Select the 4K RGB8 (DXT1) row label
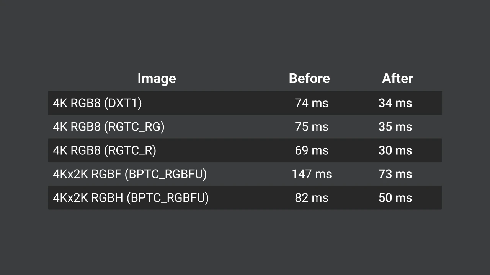Image resolution: width=490 pixels, height=275 pixels. [x=97, y=103]
